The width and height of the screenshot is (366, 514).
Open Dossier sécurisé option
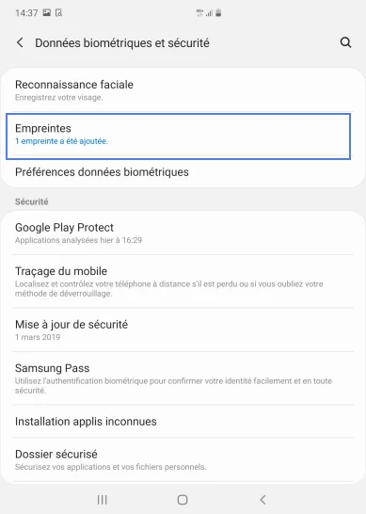tap(183, 459)
